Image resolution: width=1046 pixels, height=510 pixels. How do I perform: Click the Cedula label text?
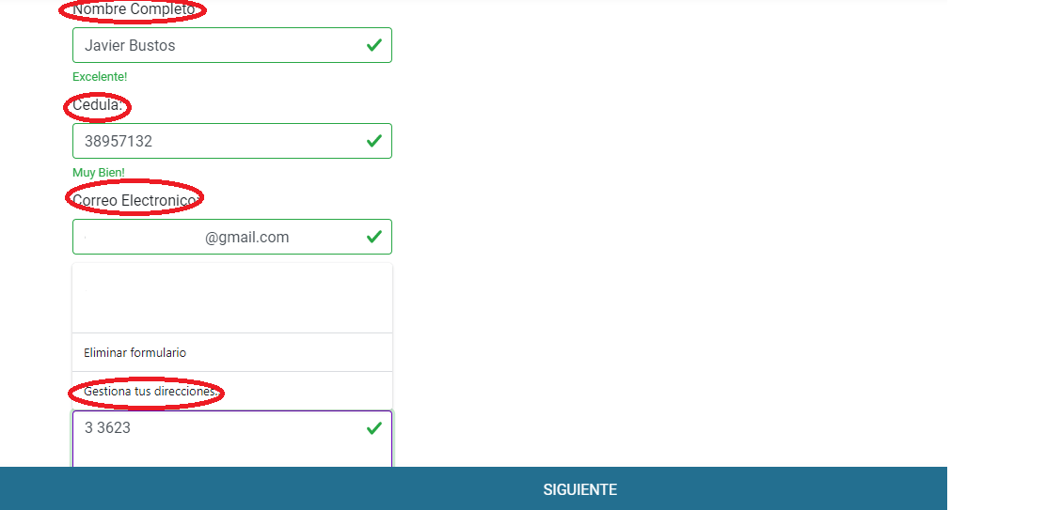98,105
